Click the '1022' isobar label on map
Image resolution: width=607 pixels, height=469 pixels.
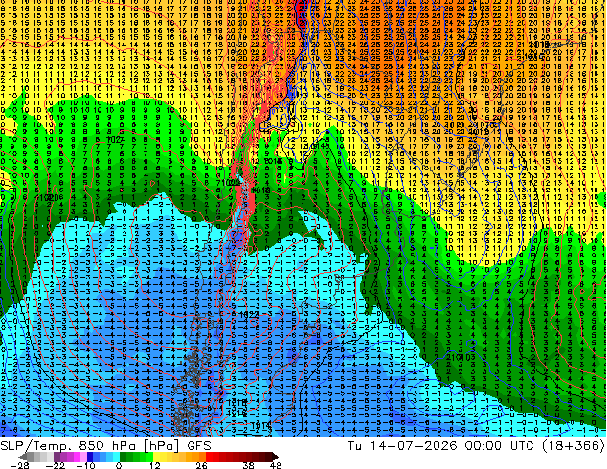[x=249, y=315]
